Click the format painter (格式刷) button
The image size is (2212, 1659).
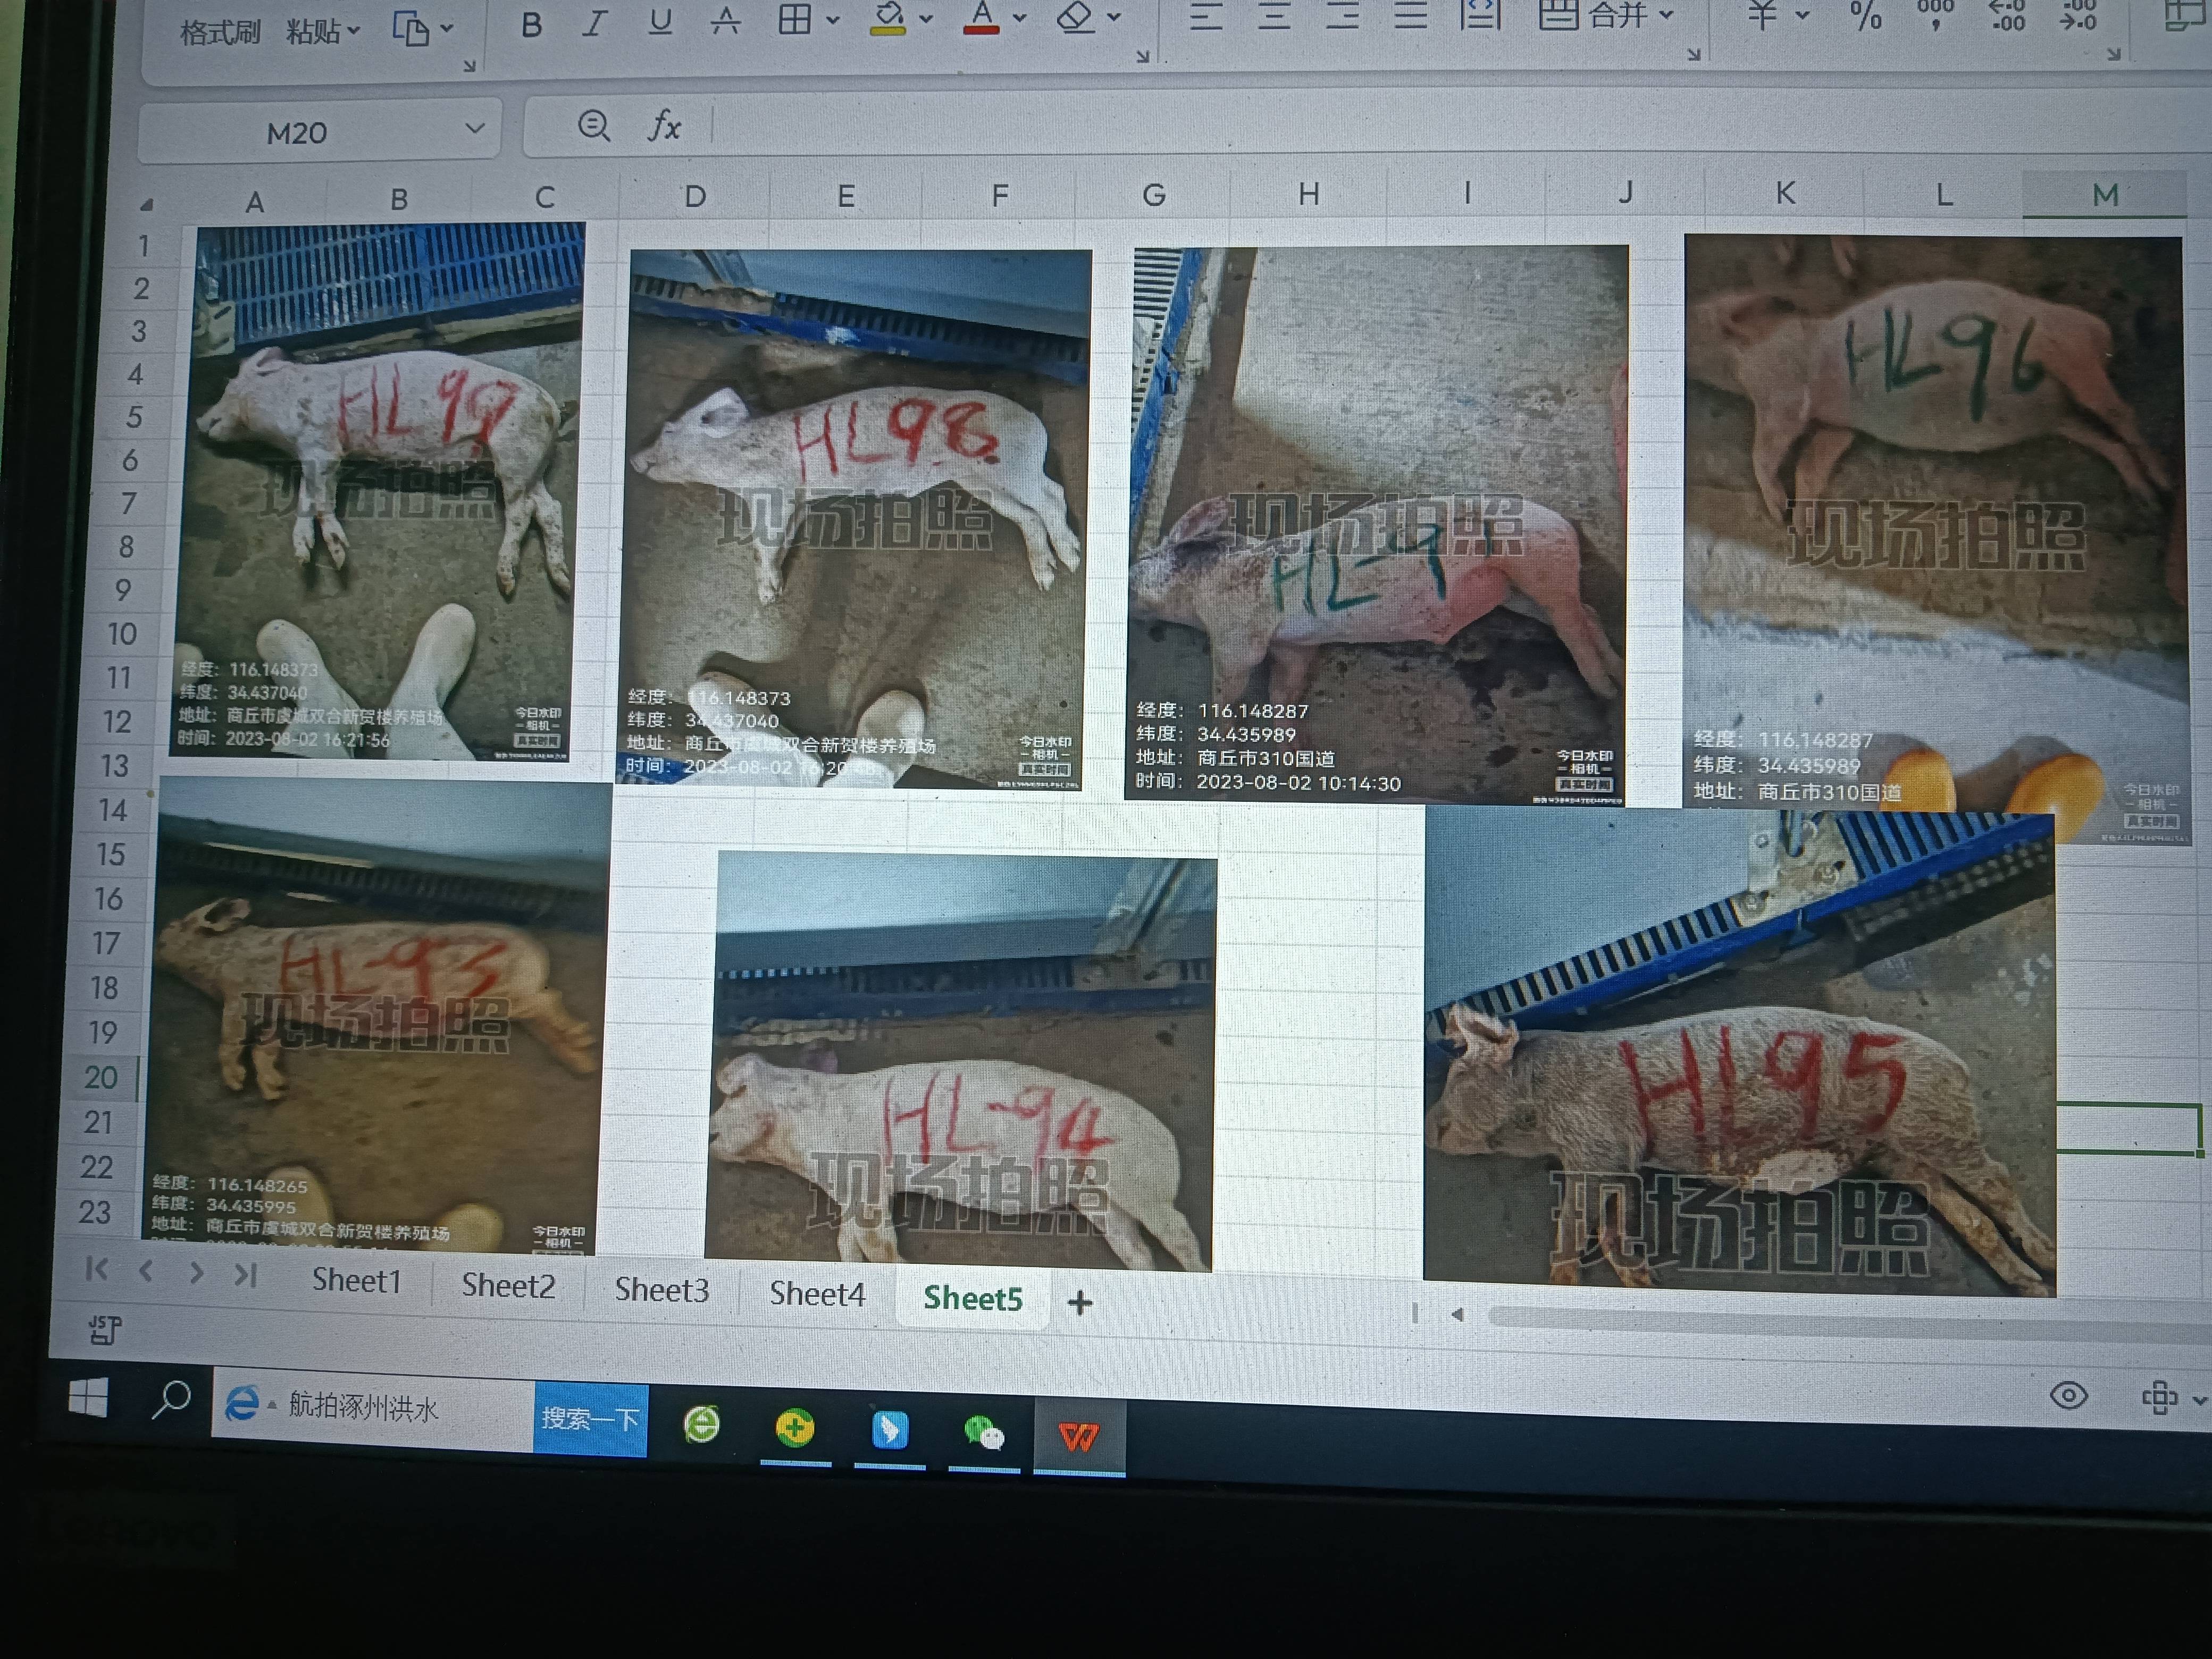pyautogui.click(x=220, y=33)
